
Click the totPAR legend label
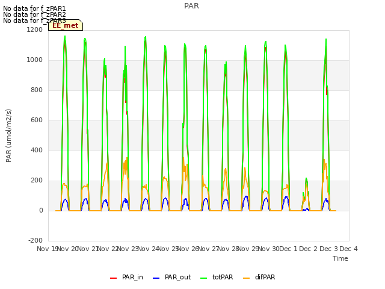click(223, 277)
